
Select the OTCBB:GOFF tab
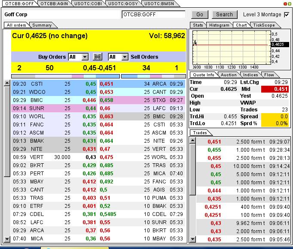pyautogui.click(x=19, y=3)
